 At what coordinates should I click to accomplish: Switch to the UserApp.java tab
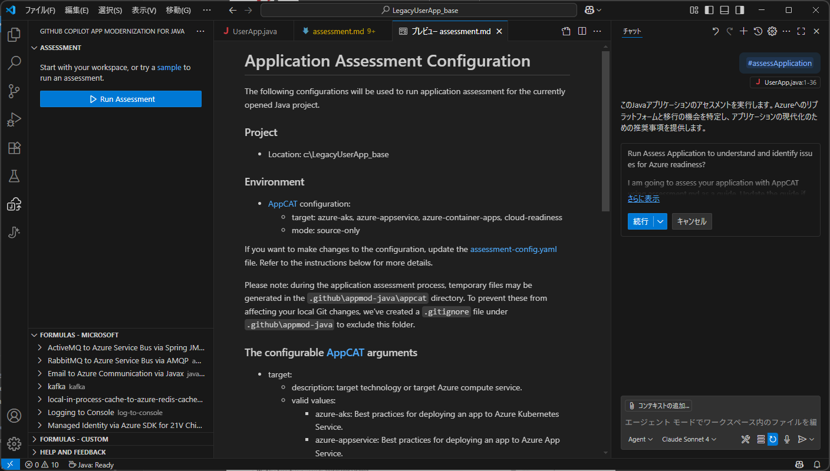[x=254, y=31]
